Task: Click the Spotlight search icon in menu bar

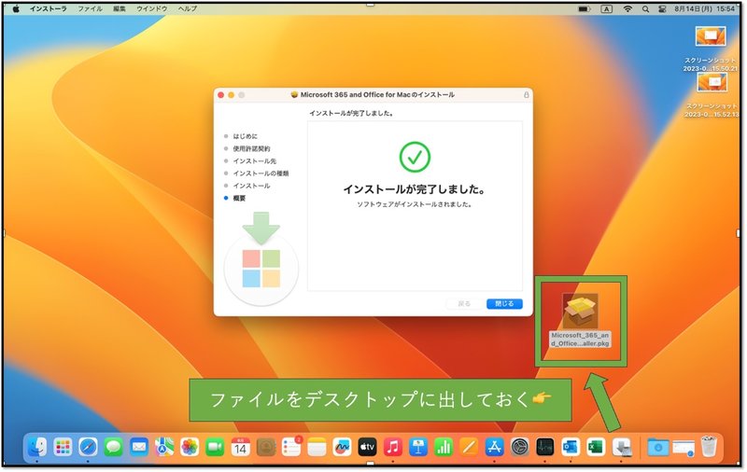Action: [645, 9]
